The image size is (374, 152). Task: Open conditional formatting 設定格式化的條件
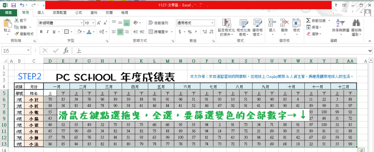pos(226,27)
